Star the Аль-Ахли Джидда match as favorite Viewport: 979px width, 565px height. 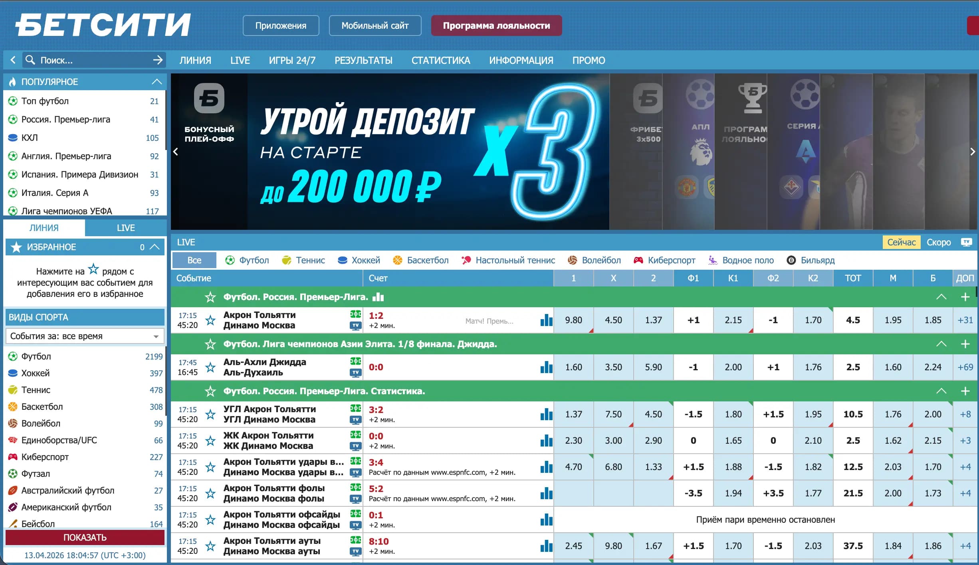[x=210, y=367]
